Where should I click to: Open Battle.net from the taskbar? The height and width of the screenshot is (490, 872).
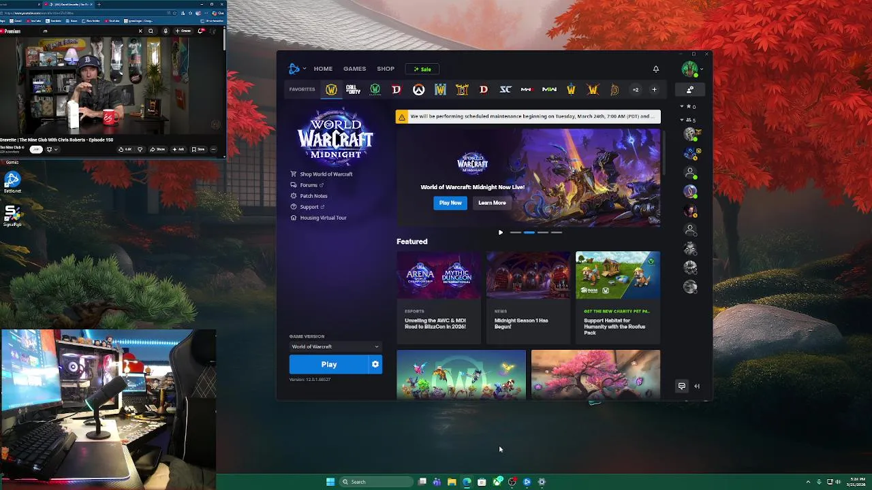tap(527, 482)
